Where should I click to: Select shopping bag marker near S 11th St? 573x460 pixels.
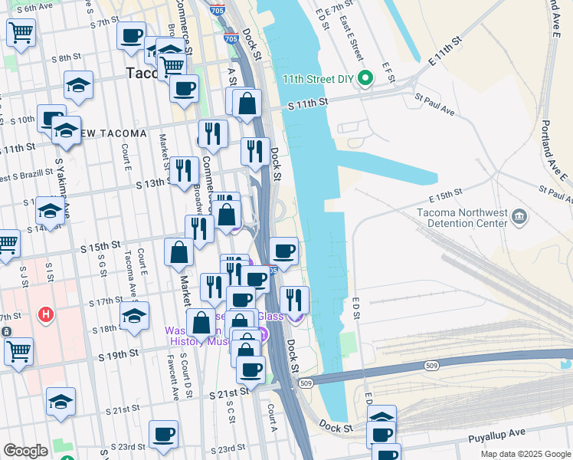(x=247, y=106)
